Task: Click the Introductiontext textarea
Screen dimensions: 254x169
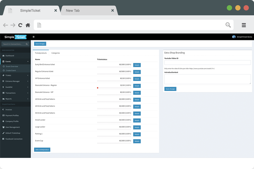Action: 208,79
